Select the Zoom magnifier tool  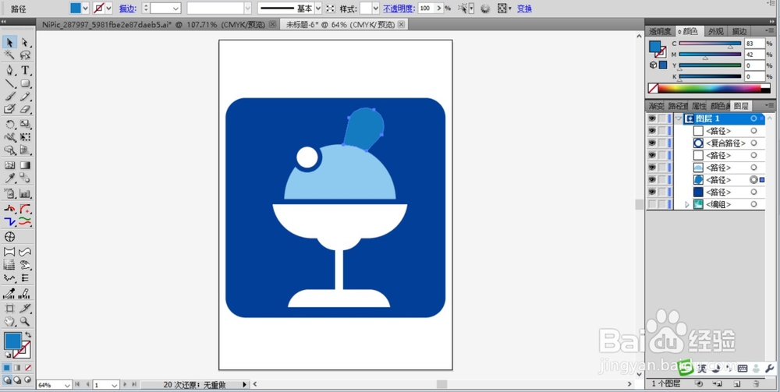(25, 321)
